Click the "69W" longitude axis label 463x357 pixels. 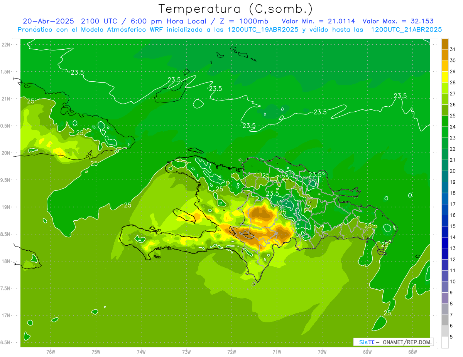tap(367, 352)
